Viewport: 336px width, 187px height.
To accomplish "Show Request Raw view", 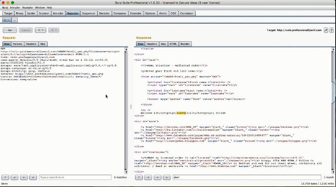I will [x=7, y=44].
